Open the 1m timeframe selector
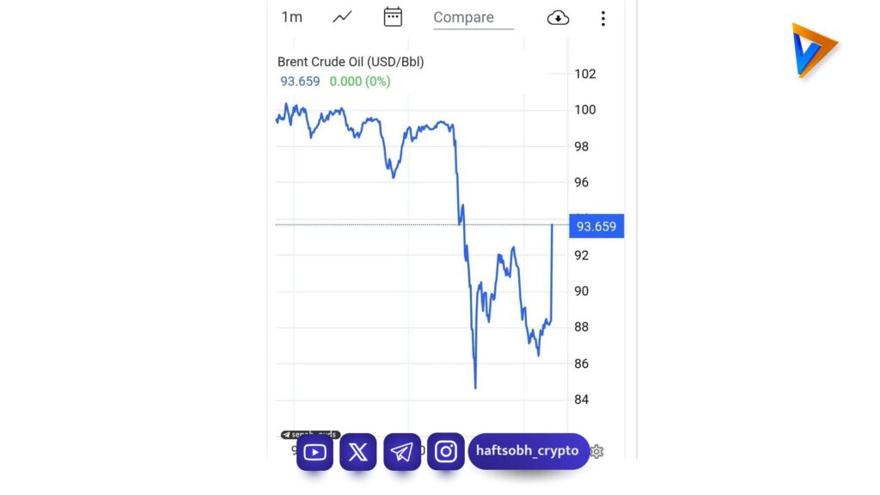The width and height of the screenshot is (880, 495). 292,17
